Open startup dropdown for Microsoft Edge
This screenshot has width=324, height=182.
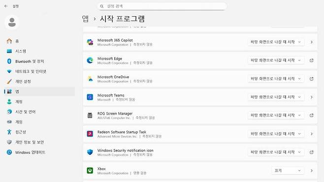276,61
